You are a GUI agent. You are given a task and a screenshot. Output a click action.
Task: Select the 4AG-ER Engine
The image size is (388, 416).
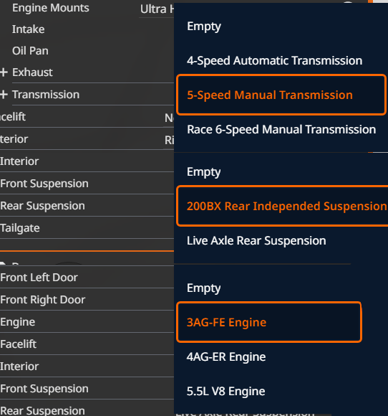pos(226,357)
